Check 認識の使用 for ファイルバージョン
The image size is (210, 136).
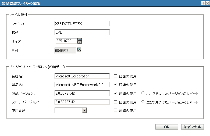pos(116,102)
